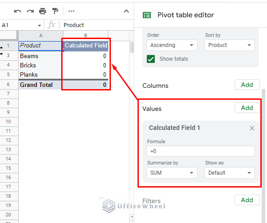Image resolution: width=267 pixels, height=223 pixels.
Task: Open the Show as Default dropdown
Action: 229,173
